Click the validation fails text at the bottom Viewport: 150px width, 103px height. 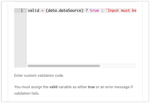coord(27,93)
